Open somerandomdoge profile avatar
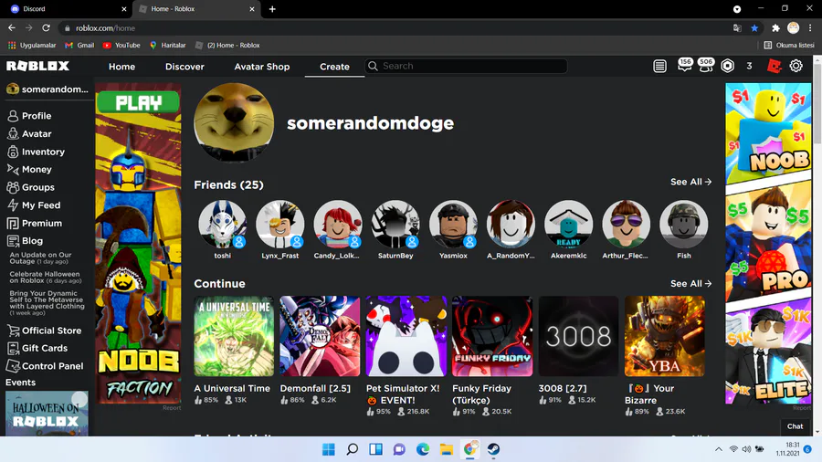 [x=234, y=122]
